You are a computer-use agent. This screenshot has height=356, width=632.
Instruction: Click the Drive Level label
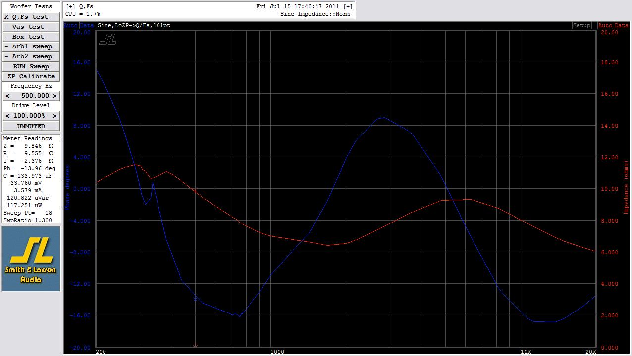(x=31, y=106)
